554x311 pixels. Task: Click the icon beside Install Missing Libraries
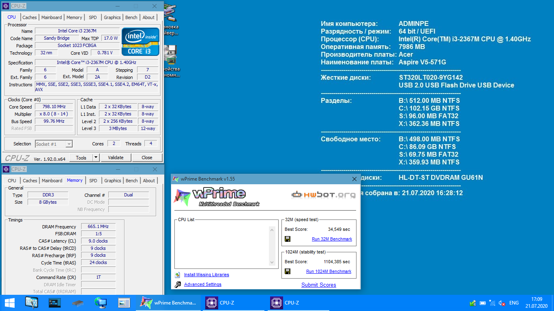tap(177, 275)
